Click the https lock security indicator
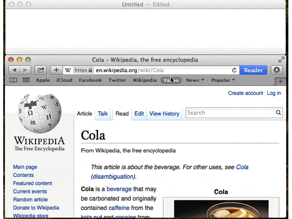This screenshot has width=292, height=219. click(83, 70)
